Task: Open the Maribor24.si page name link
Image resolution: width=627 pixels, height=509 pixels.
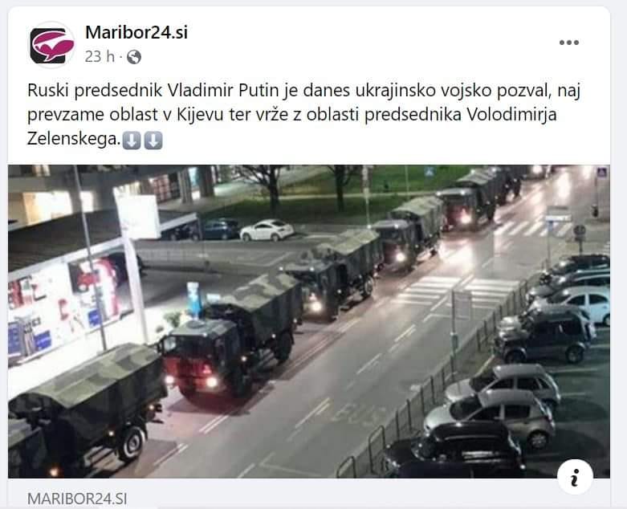Action: click(x=136, y=32)
